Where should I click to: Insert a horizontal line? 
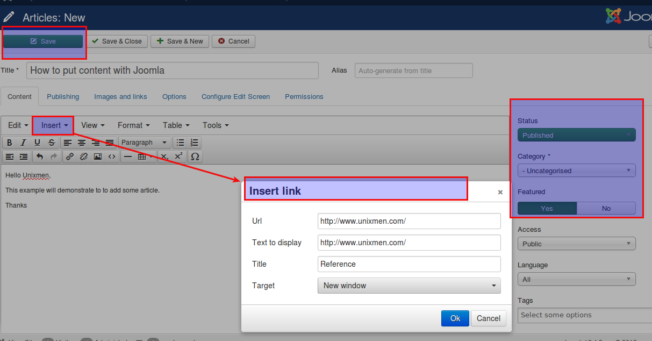(x=127, y=157)
